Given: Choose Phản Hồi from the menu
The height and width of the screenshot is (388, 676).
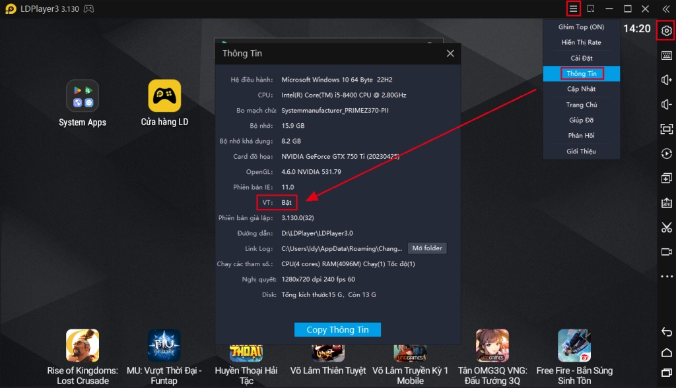Looking at the screenshot, I should tap(581, 136).
